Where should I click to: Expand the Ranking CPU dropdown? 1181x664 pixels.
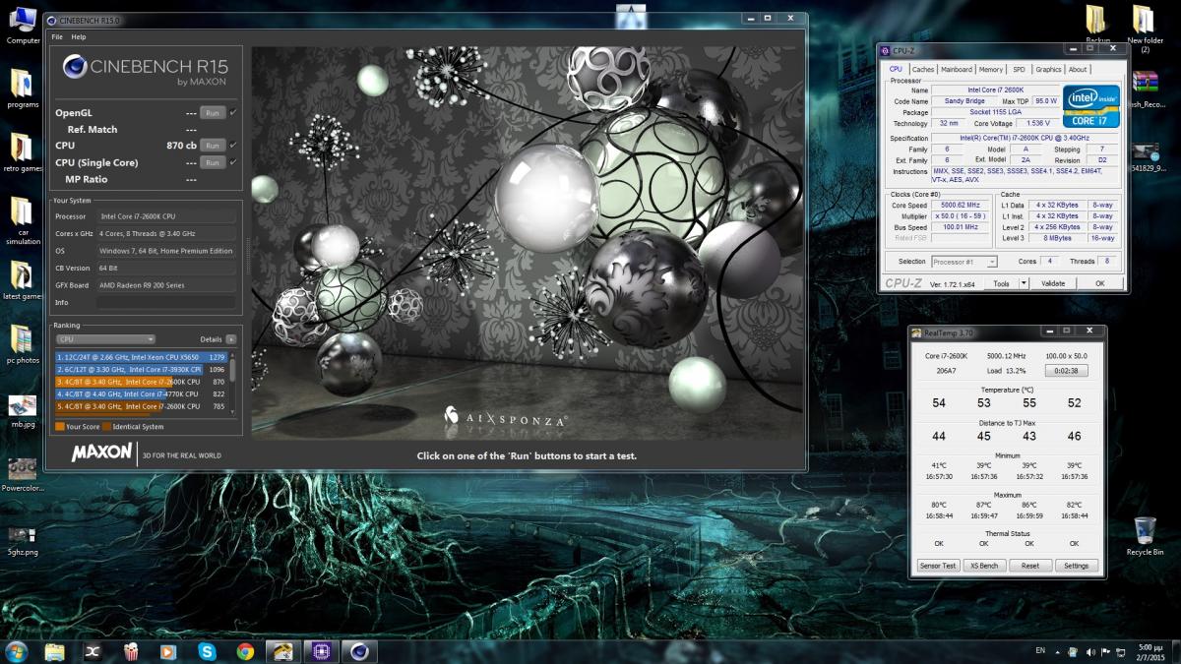pos(105,339)
